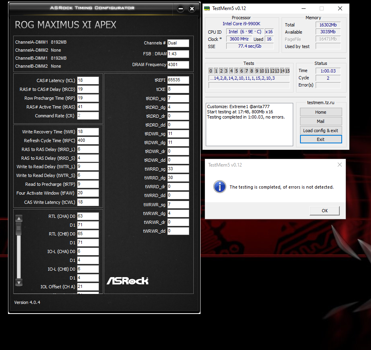371x350 pixels.
Task: Click the Read to Precharge (tRTP) field
Action: coord(88,184)
